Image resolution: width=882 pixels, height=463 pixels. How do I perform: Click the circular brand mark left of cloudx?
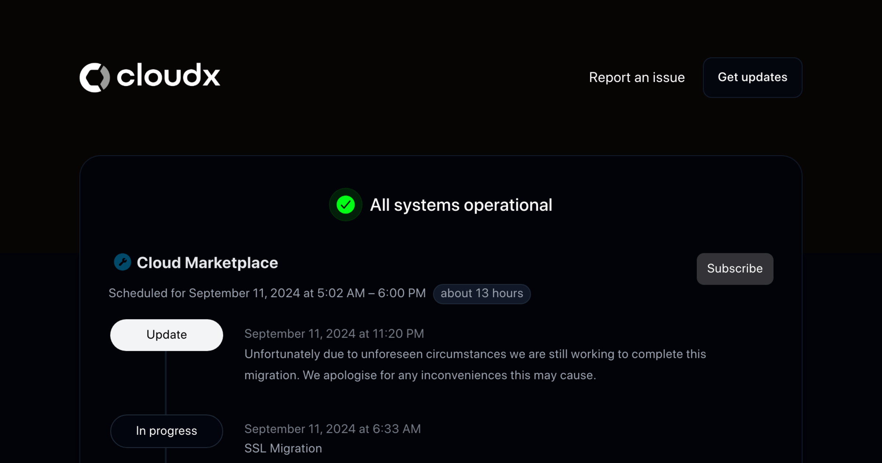pyautogui.click(x=95, y=76)
